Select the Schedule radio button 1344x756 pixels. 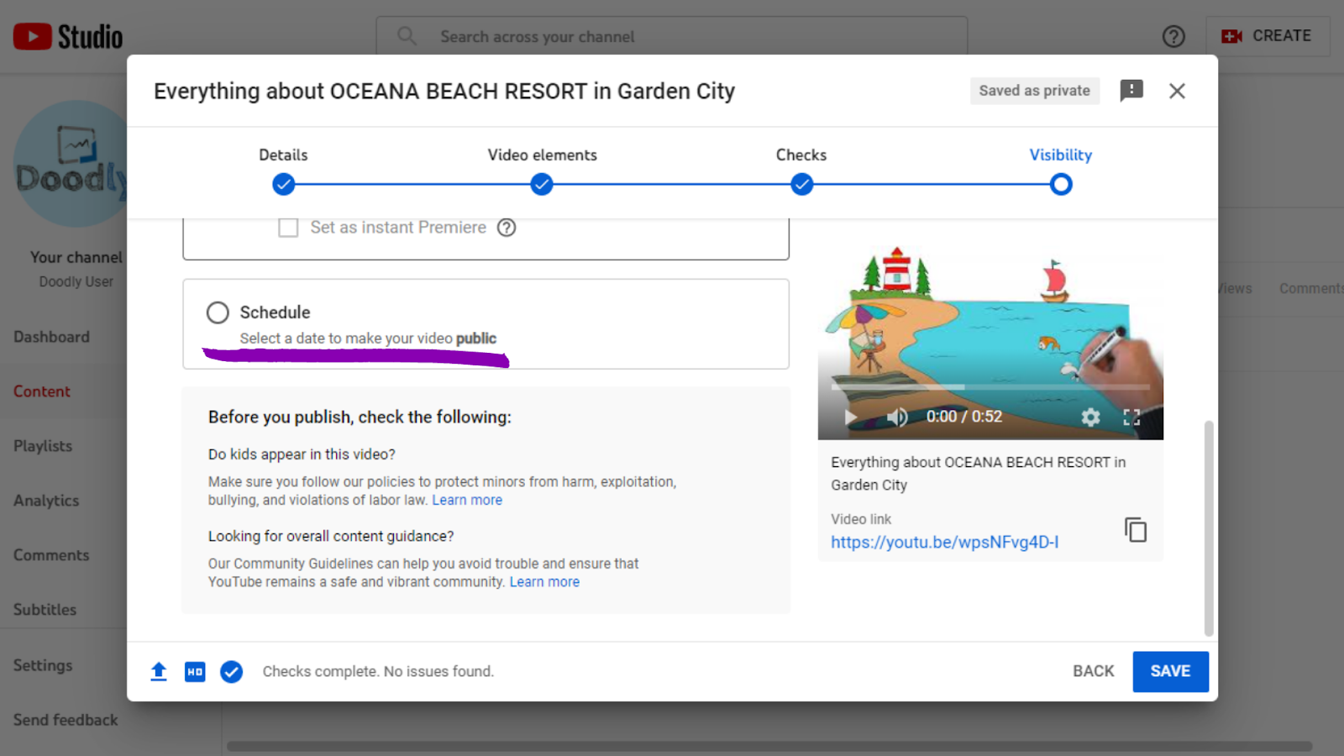(x=218, y=312)
